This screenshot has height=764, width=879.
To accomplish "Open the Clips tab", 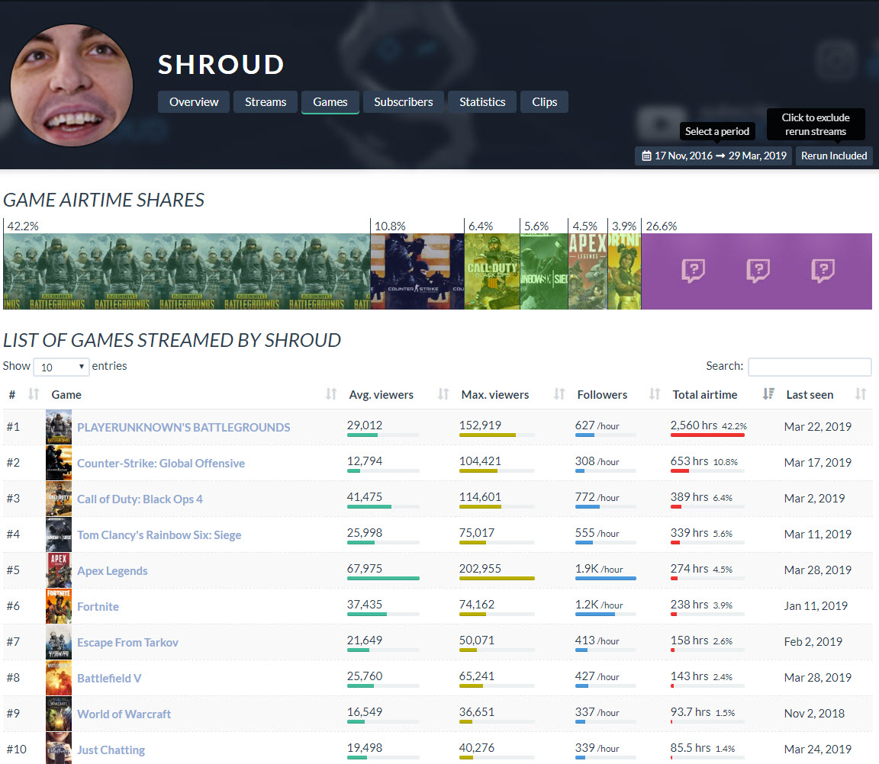I will pos(544,102).
